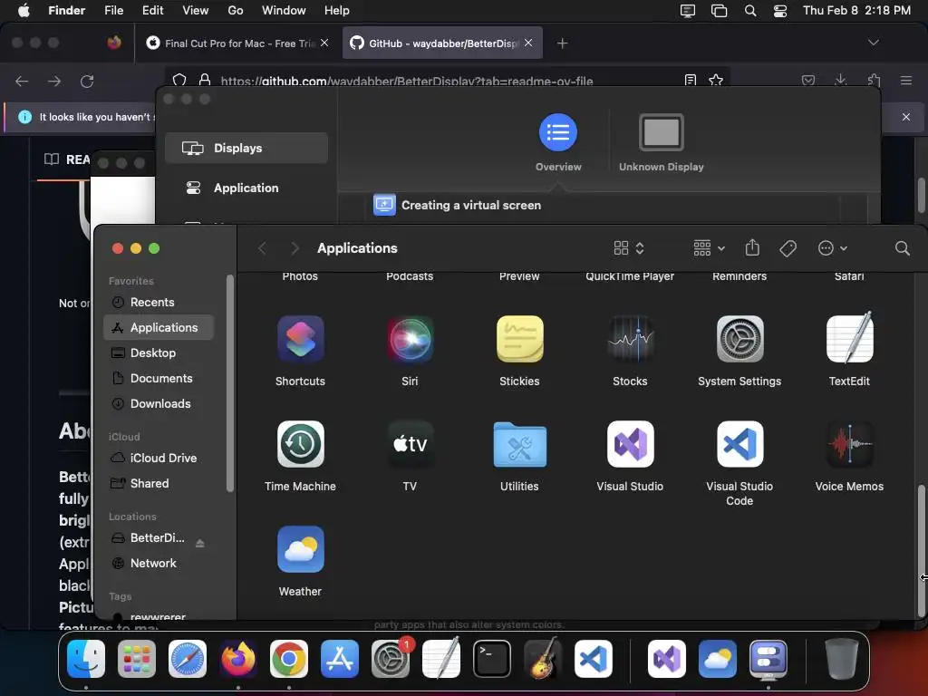This screenshot has width=928, height=696.
Task: Open Shared in the Finder sidebar
Action: [x=159, y=484]
